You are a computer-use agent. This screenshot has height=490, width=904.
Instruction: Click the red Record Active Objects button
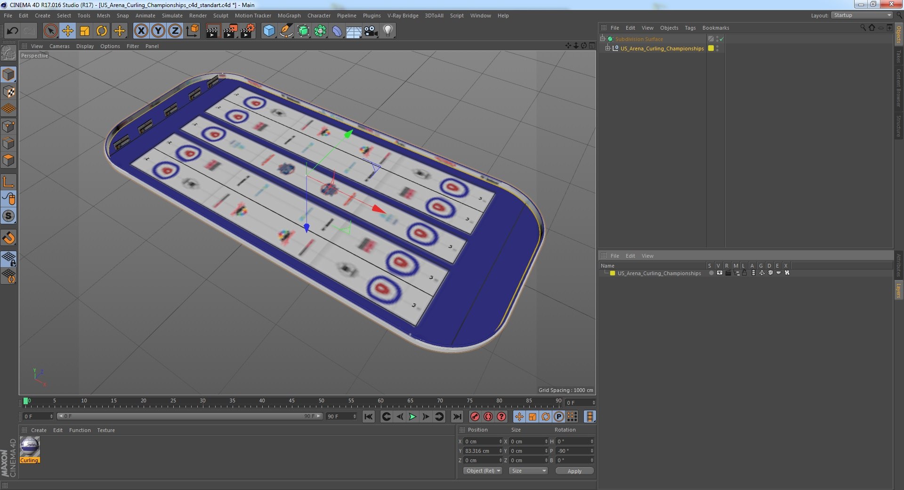pos(475,416)
